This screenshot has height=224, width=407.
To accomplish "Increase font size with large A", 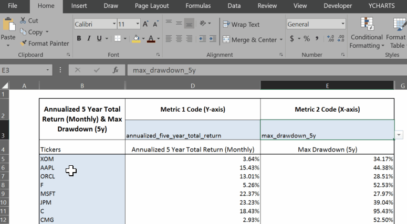I will 145,24.
